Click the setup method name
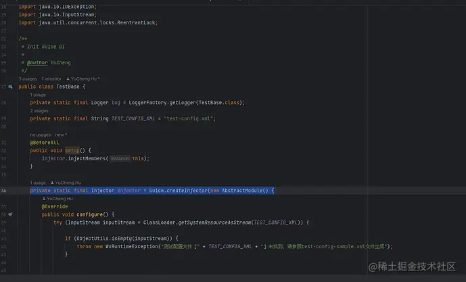466x282 pixels. 72,151
